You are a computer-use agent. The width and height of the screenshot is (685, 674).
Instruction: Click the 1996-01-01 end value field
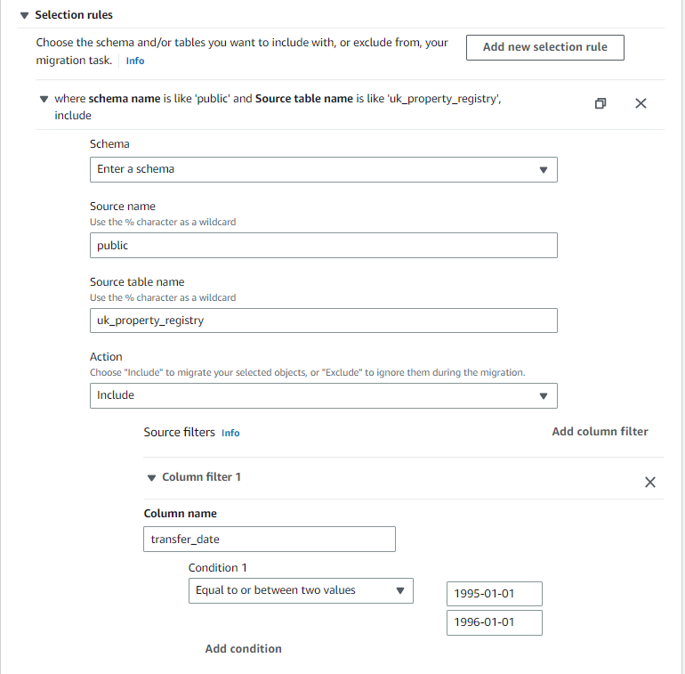click(x=494, y=622)
